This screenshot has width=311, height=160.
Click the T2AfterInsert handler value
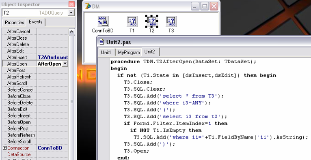(x=53, y=58)
